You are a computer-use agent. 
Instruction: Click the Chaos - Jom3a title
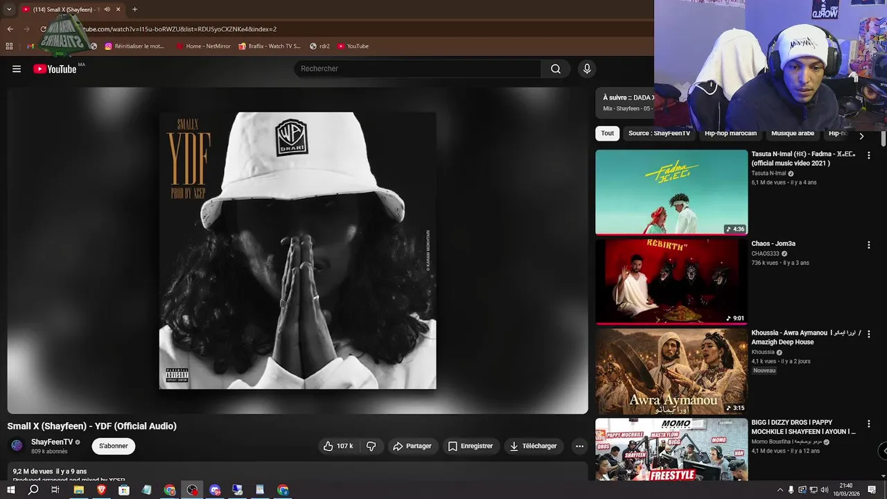coord(773,244)
